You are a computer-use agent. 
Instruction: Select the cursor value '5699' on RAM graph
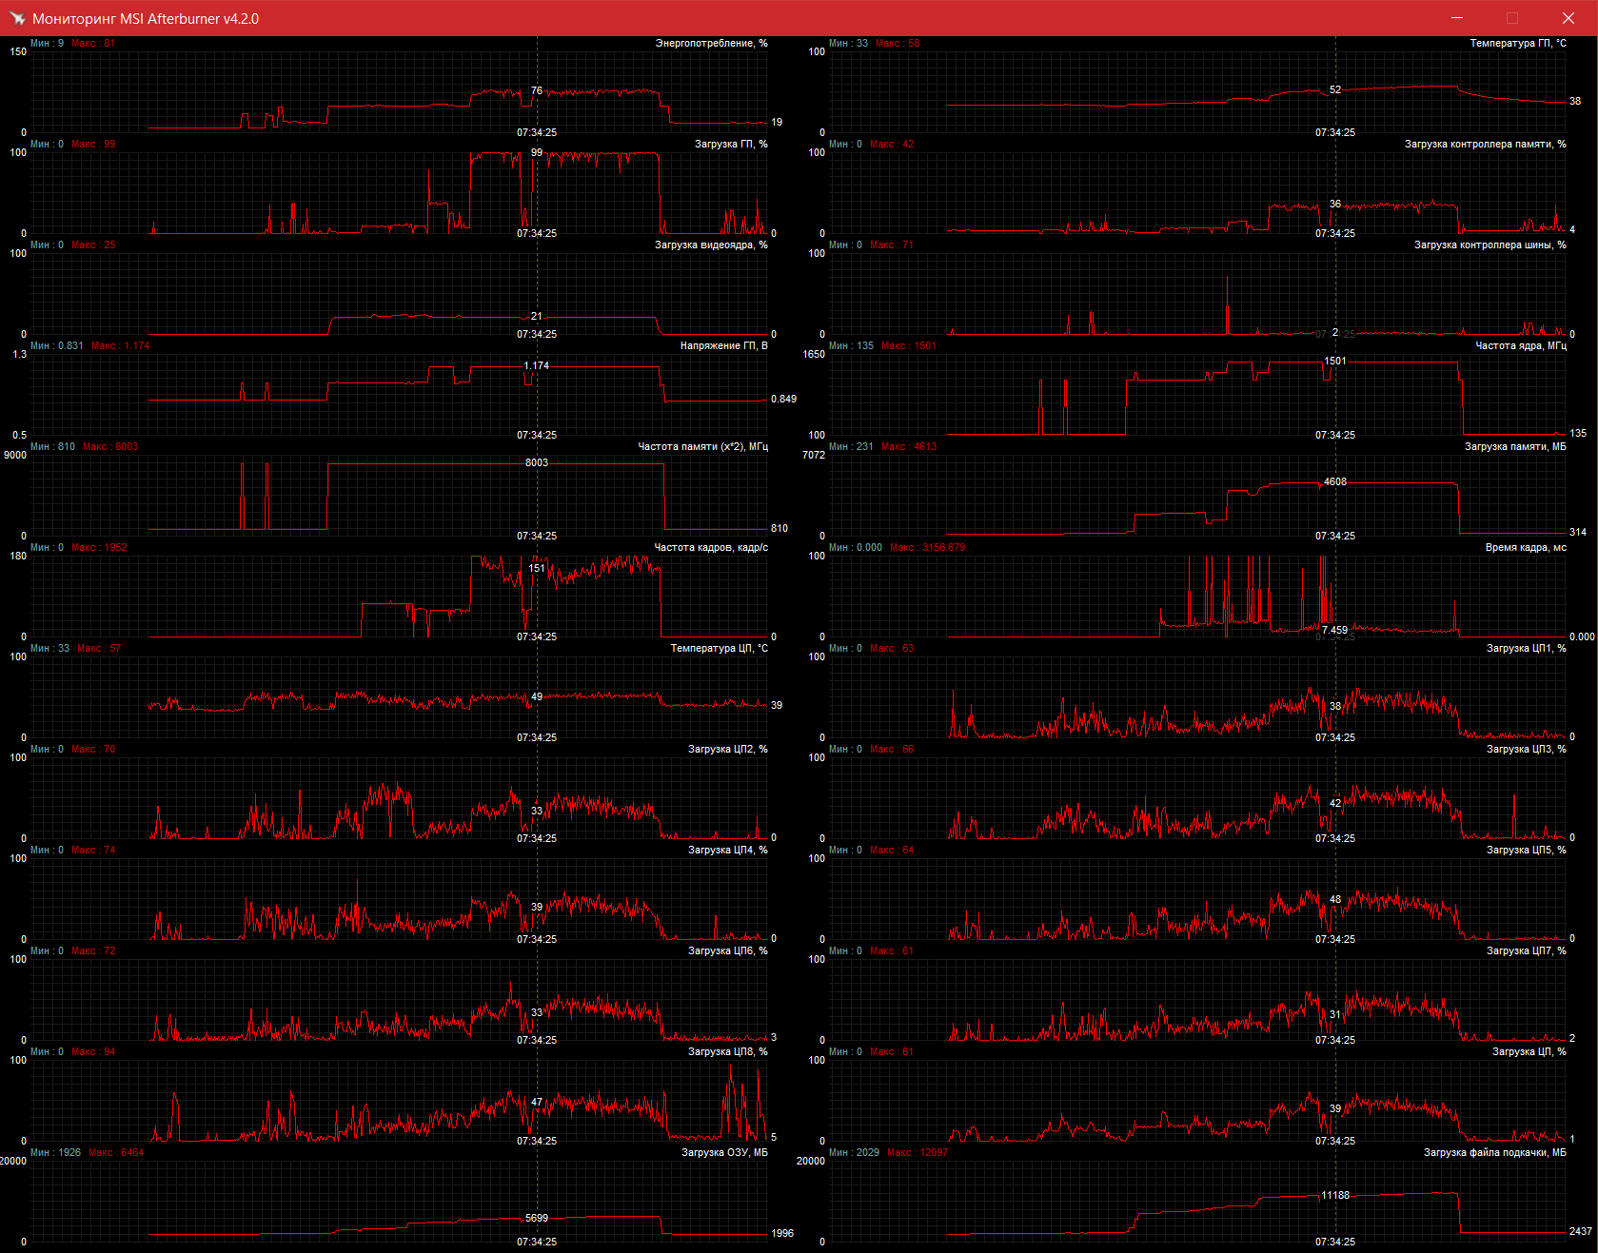click(x=537, y=1219)
